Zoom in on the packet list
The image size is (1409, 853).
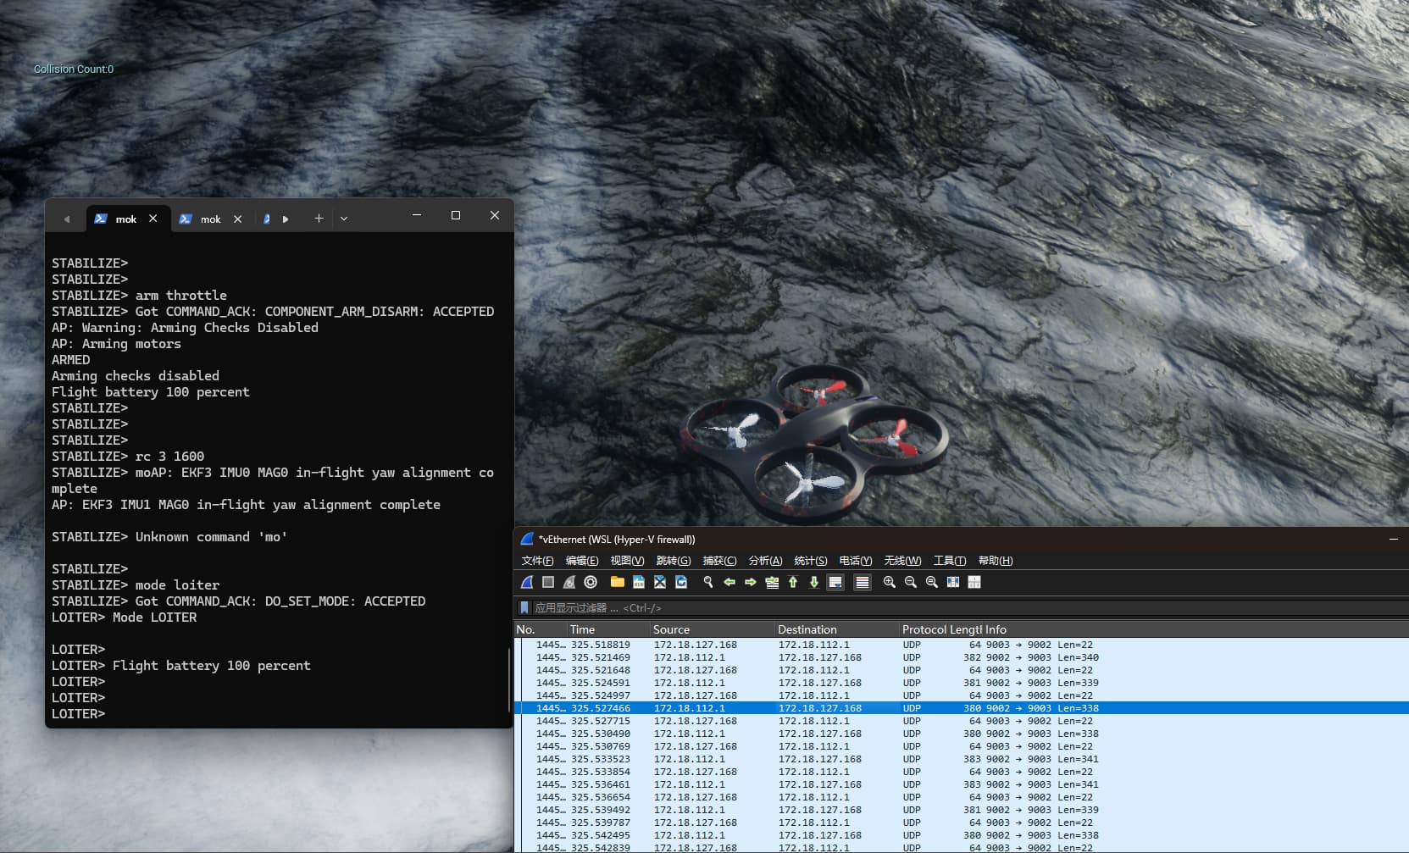889,582
